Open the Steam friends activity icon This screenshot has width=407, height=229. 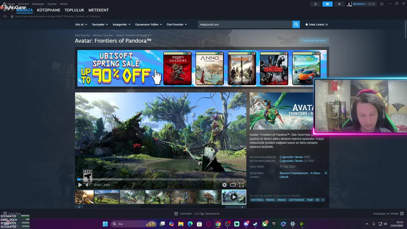click(x=315, y=4)
